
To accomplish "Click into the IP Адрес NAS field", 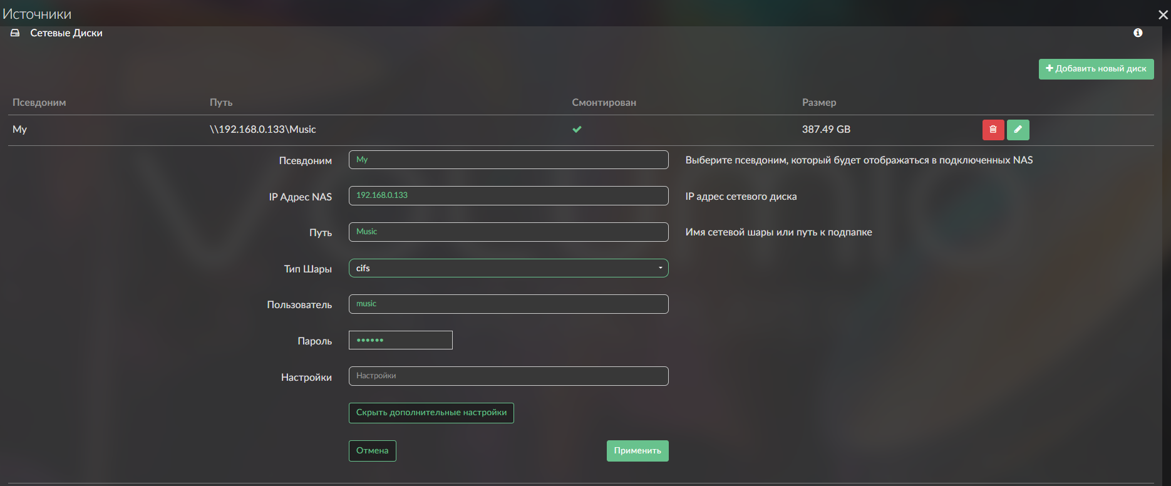I will pyautogui.click(x=508, y=195).
